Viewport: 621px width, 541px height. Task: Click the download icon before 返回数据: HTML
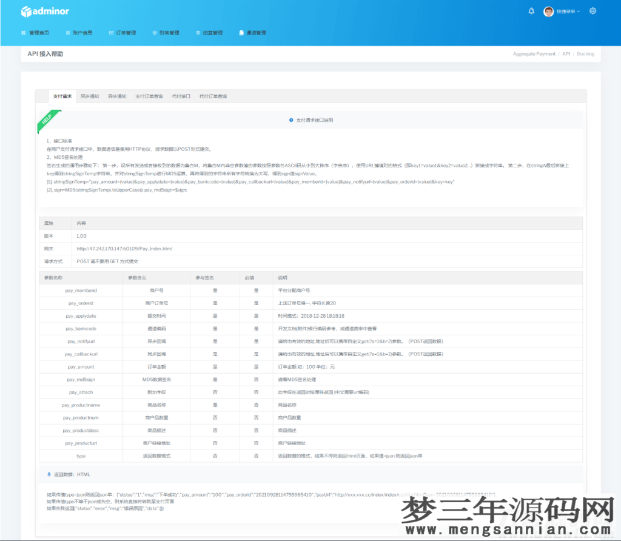point(49,474)
